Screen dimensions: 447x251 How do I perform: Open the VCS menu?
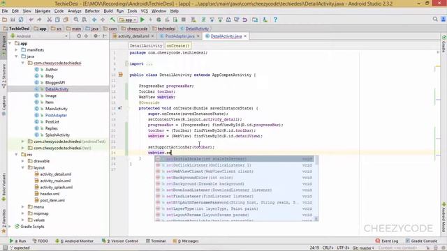click(145, 11)
